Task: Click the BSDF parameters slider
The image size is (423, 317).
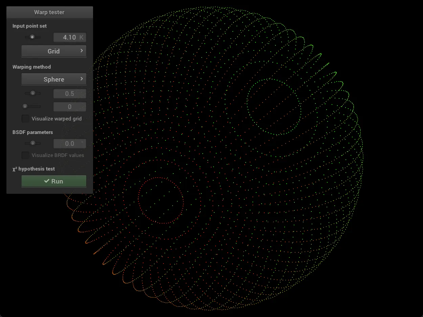Action: [x=32, y=143]
